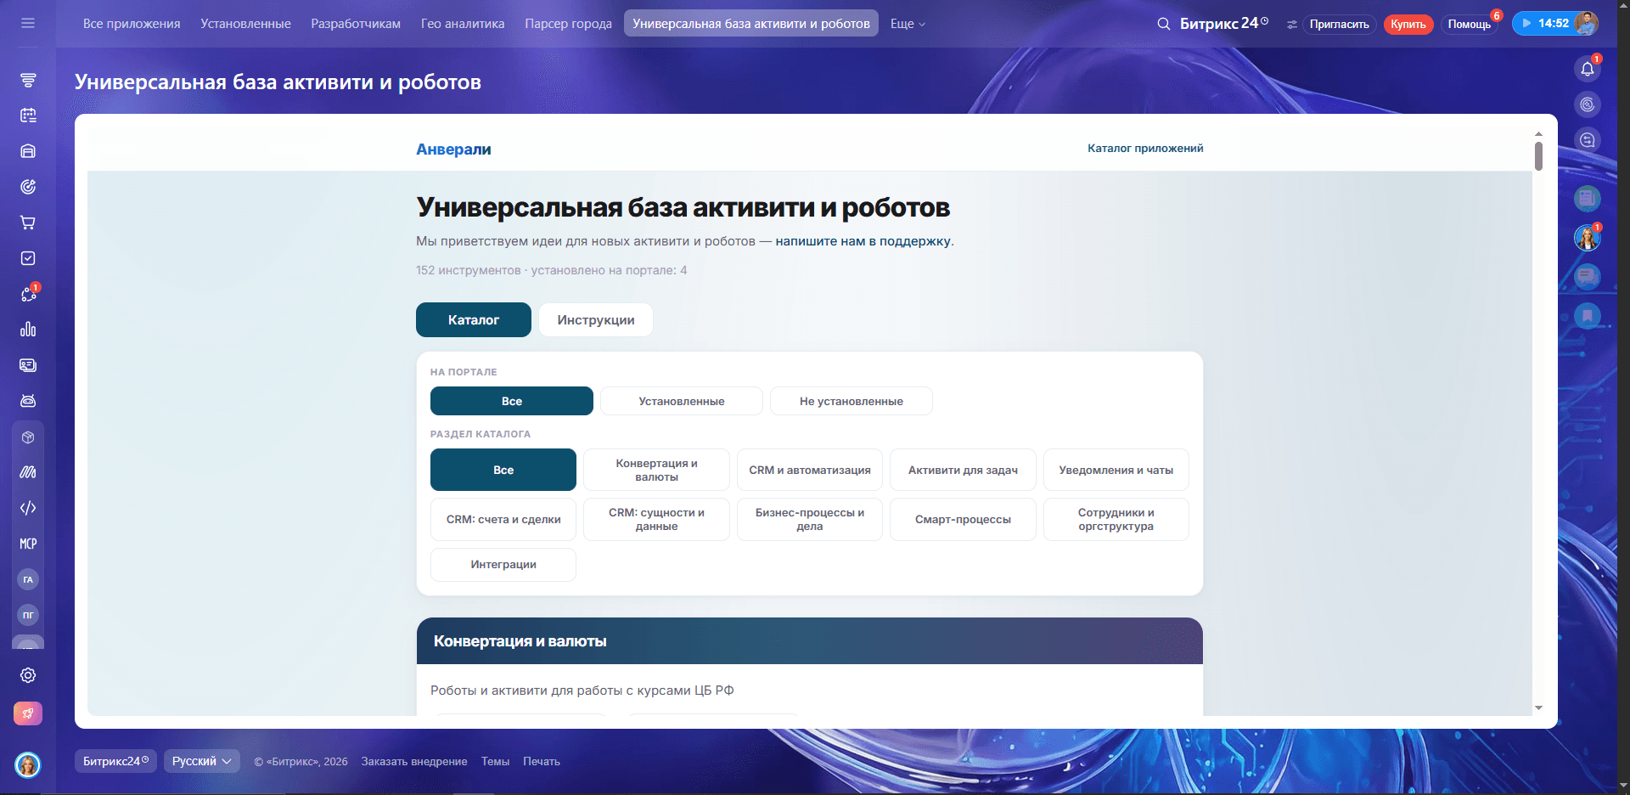Click the storage box icon in the left sidebar
Image resolution: width=1630 pixels, height=795 pixels.
pos(28,151)
